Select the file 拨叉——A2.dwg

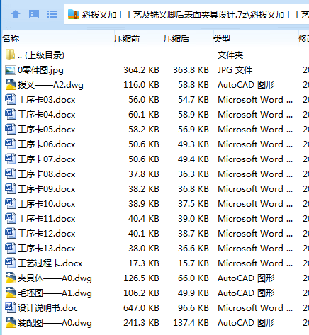50,85
